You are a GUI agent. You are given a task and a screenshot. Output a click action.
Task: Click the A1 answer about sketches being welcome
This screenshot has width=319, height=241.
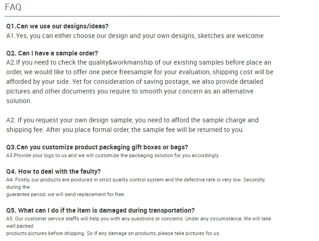[135, 36]
